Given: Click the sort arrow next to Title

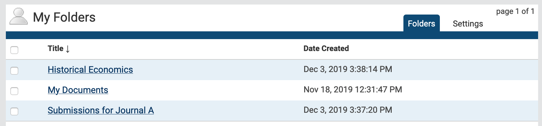Looking at the screenshot, I should pyautogui.click(x=68, y=49).
